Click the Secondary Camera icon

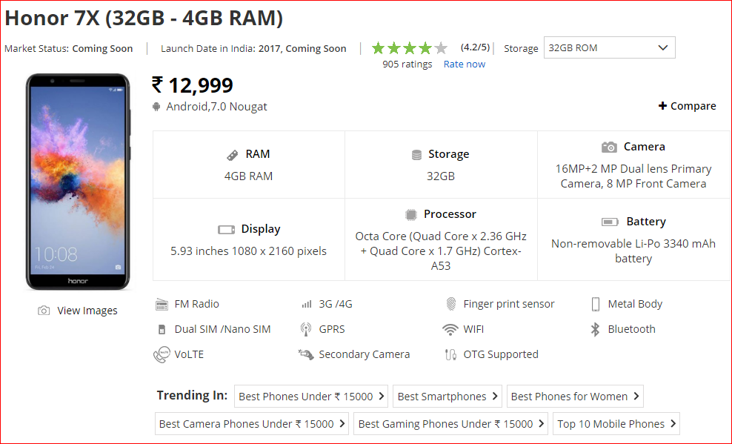[x=306, y=355]
